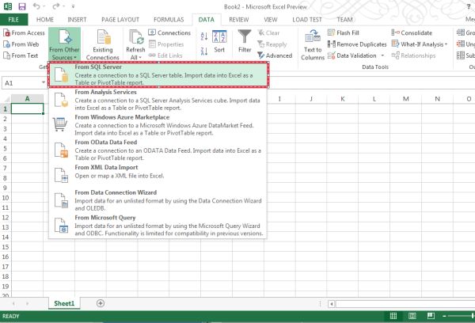Expand the Refresh All dropdown
The width and height of the screenshot is (475, 323).
[135, 57]
